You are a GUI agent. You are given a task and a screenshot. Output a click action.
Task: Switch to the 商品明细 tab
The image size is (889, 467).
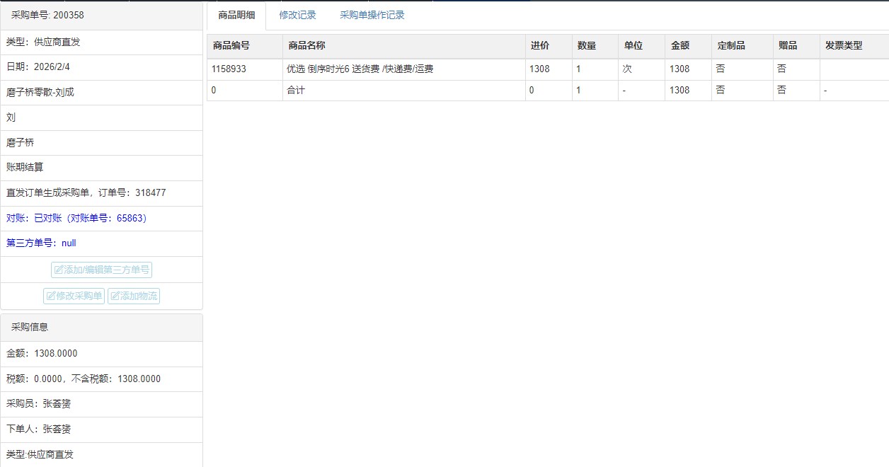(x=236, y=15)
